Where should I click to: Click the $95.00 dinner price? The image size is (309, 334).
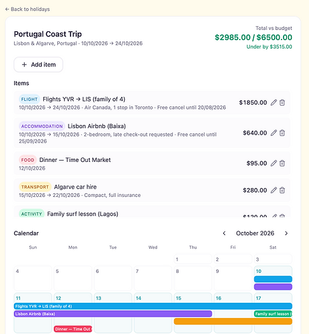[256, 163]
